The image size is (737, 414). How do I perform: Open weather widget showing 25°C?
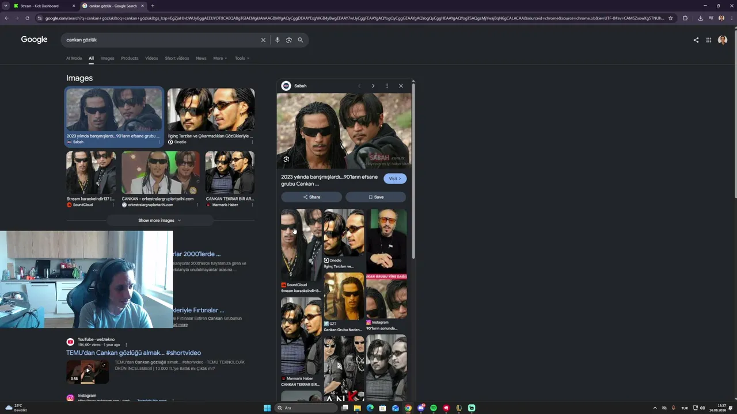(15, 408)
